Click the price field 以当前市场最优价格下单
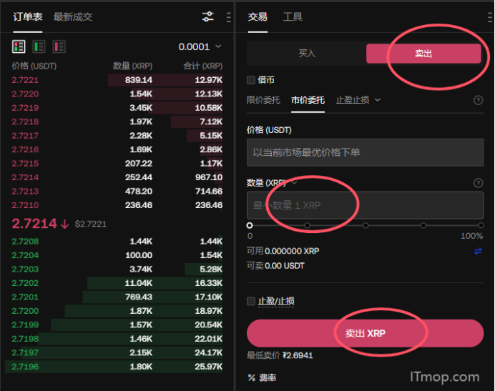The image size is (495, 391). [366, 152]
